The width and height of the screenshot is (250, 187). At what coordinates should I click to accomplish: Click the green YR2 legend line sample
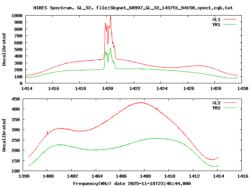[x=230, y=108]
